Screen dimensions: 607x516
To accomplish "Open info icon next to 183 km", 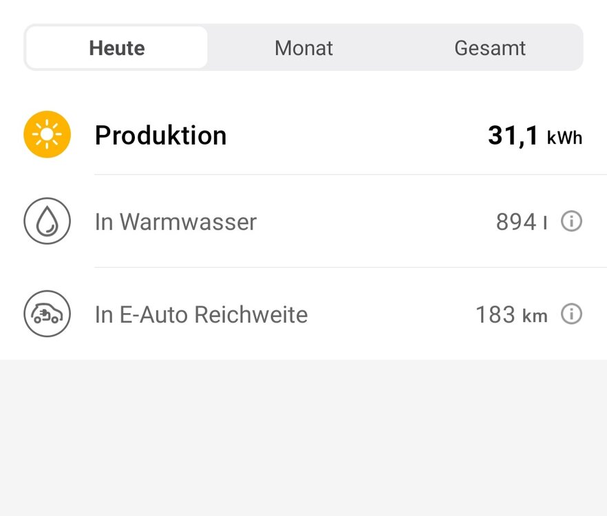I will click(x=571, y=314).
